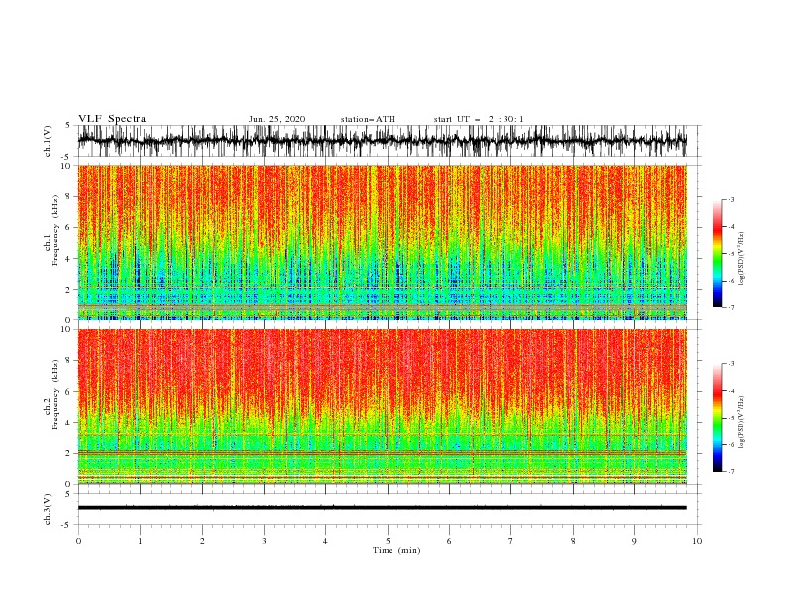The height and width of the screenshot is (607, 785).
Task: Click the ch.1 spectrogram panel
Action: pos(382,242)
